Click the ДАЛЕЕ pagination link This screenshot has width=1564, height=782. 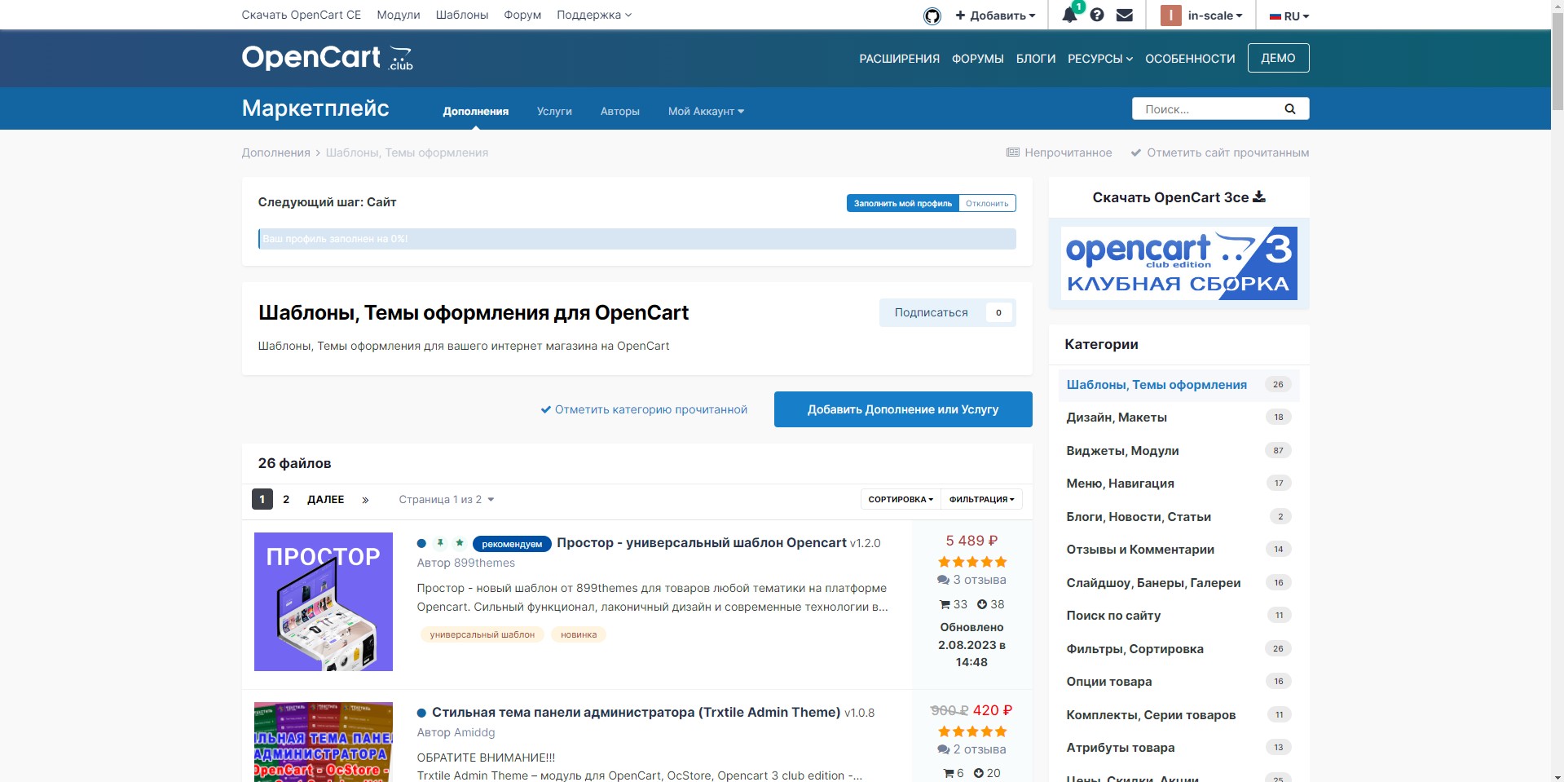click(x=326, y=499)
